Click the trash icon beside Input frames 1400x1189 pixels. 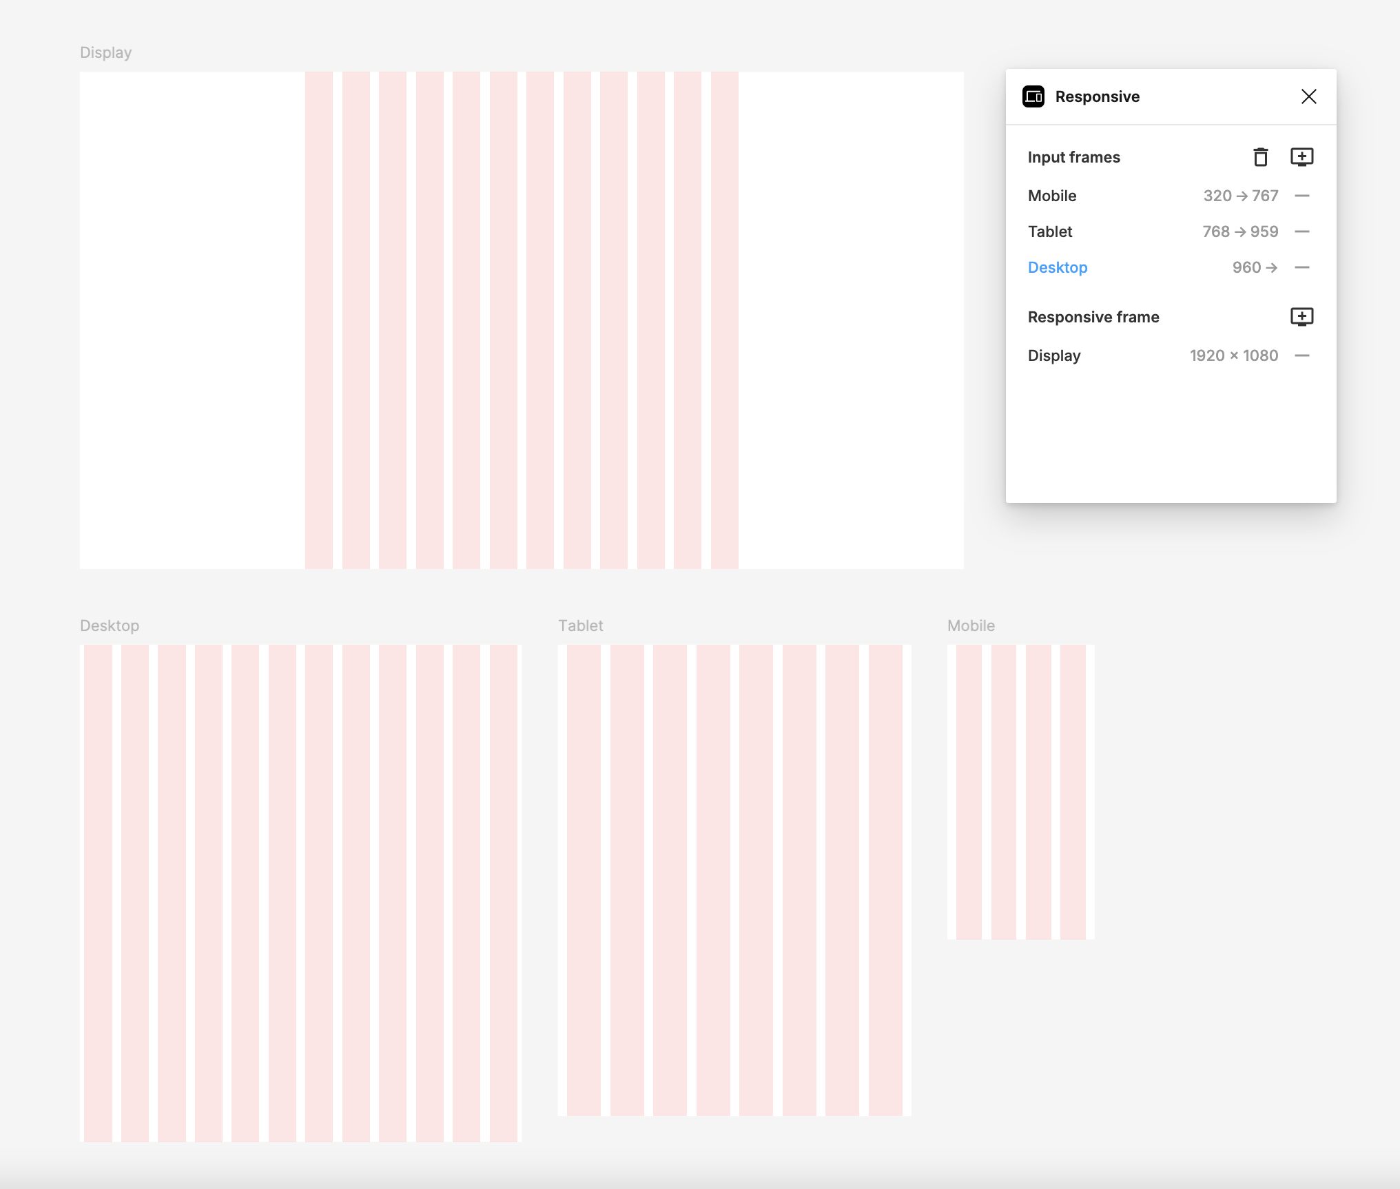pos(1260,157)
